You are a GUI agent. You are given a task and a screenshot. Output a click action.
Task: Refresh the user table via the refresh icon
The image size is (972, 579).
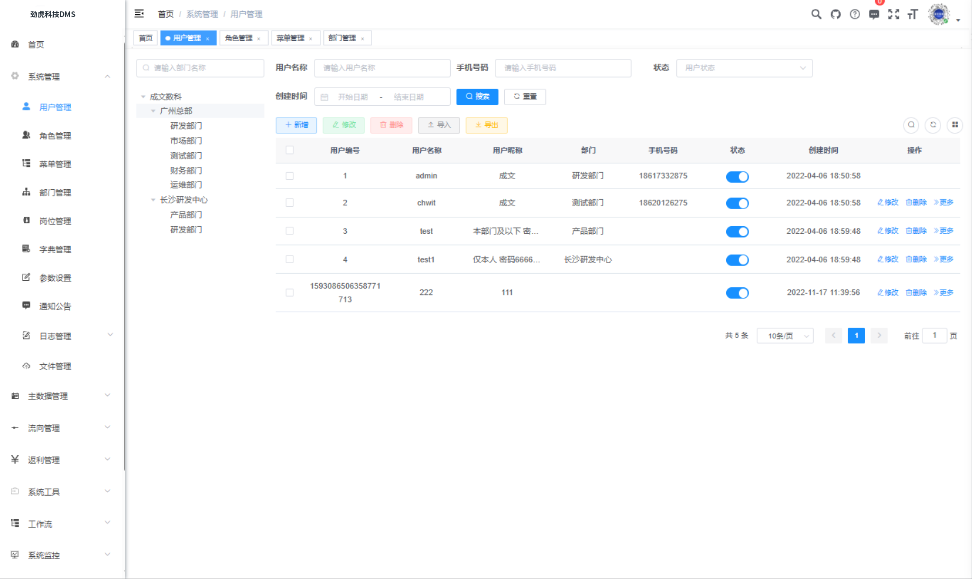pyautogui.click(x=933, y=125)
